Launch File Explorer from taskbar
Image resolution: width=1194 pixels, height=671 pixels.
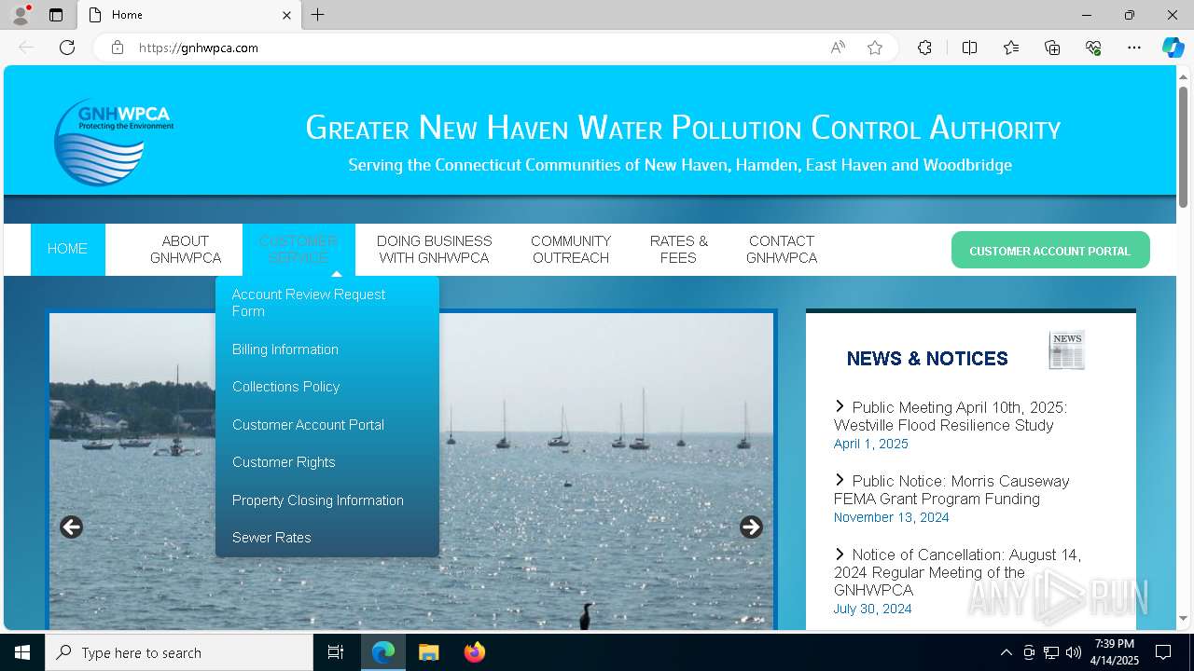coord(428,652)
